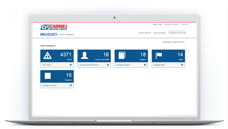Click the arrow icon beside View Alerts

click(x=71, y=65)
